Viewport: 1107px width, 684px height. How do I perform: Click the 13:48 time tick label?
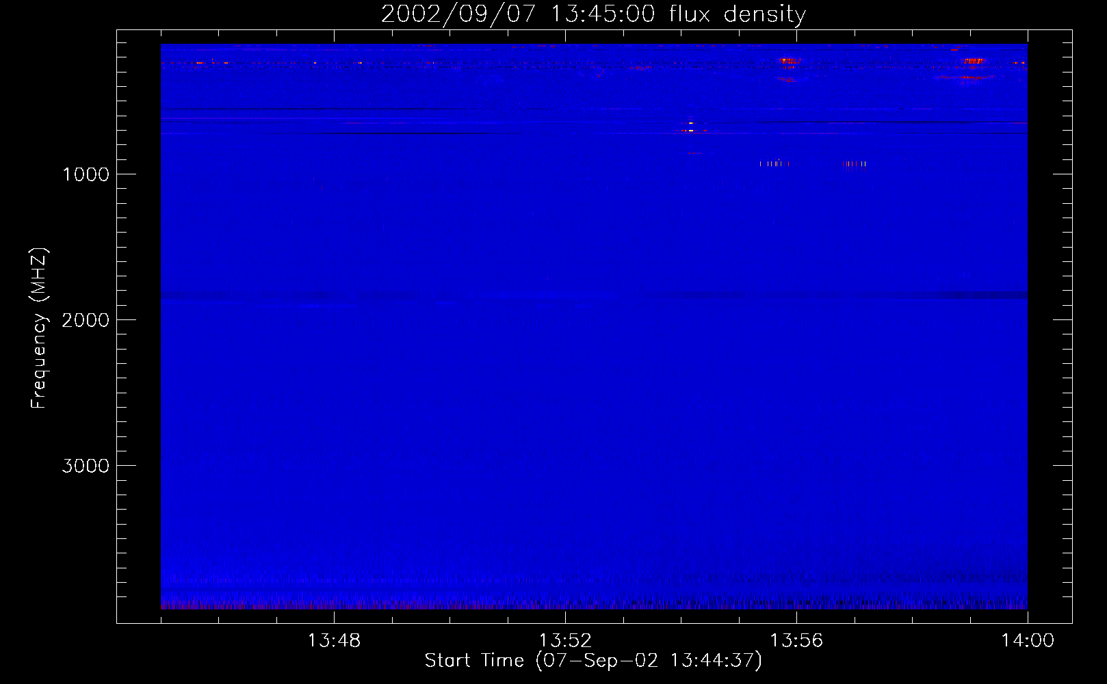[334, 641]
